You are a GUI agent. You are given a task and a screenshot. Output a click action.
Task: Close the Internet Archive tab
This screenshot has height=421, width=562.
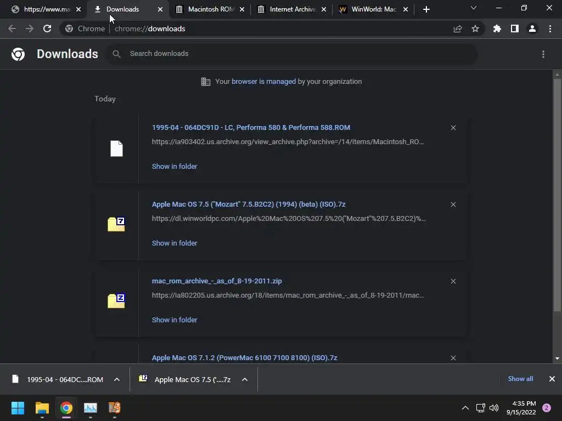click(324, 9)
